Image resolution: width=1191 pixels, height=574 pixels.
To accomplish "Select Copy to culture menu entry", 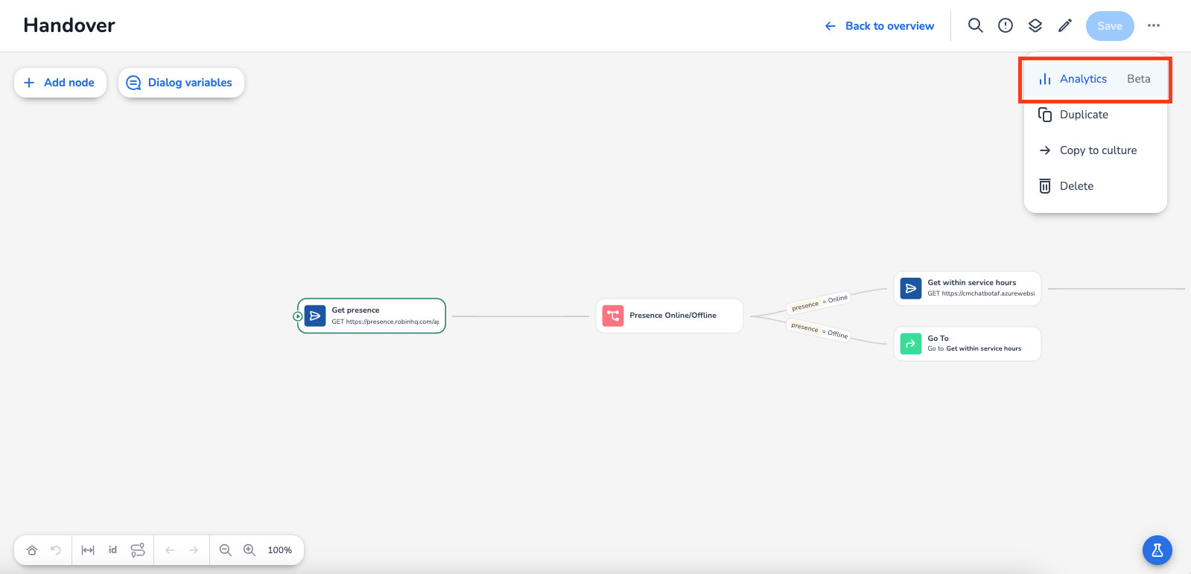I will click(1098, 150).
